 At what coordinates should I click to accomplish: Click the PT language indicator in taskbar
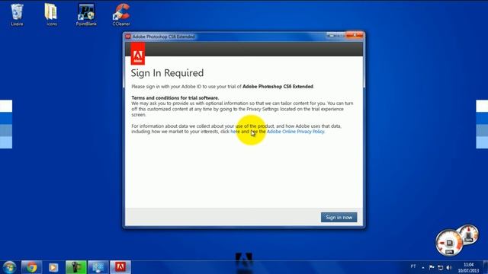[x=413, y=266]
